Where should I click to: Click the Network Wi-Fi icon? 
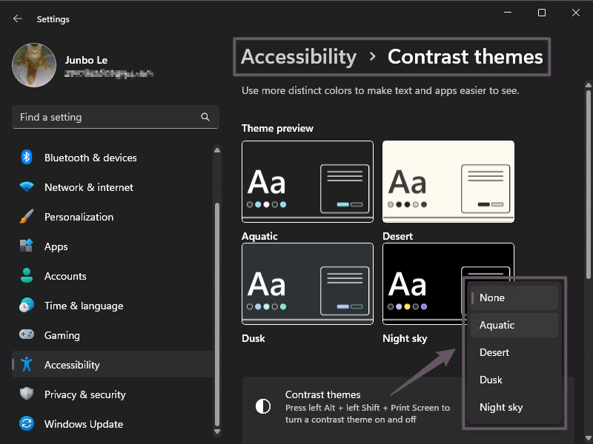click(27, 187)
